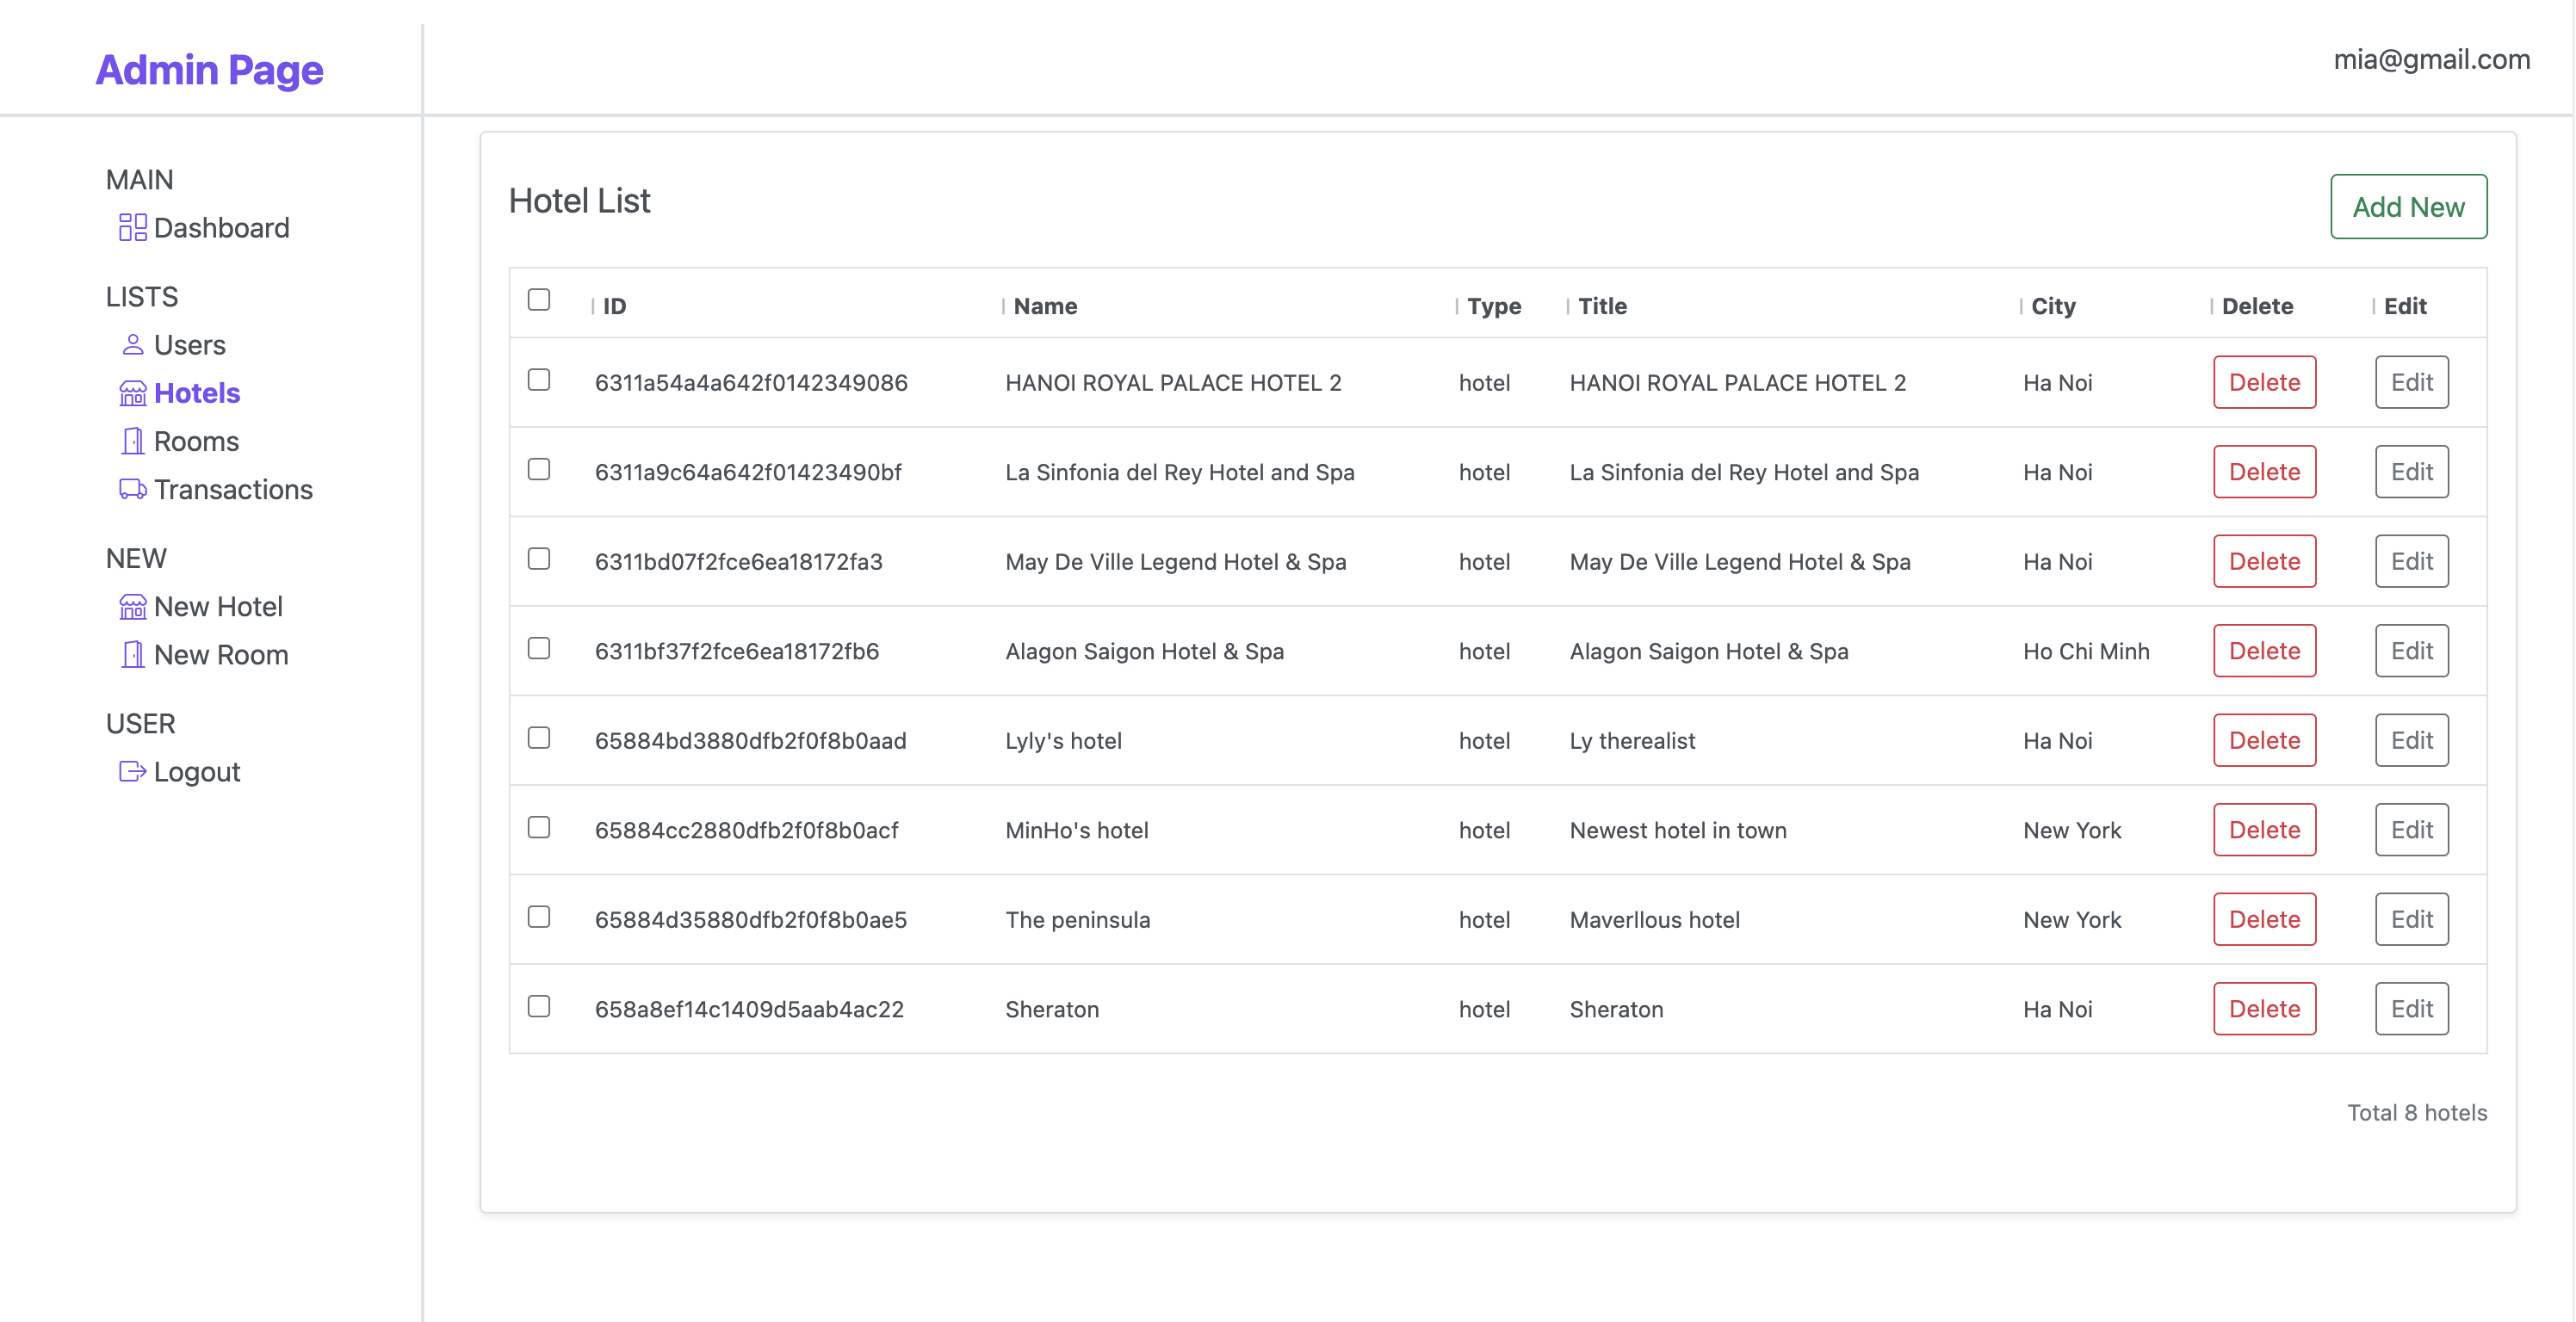2576x1322 pixels.
Task: Click the Rooms door icon
Action: [x=131, y=441]
